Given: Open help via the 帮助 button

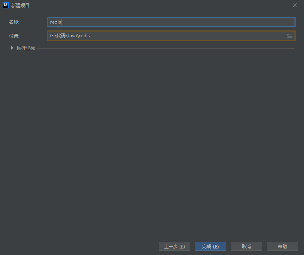Looking at the screenshot, I should pos(282,246).
